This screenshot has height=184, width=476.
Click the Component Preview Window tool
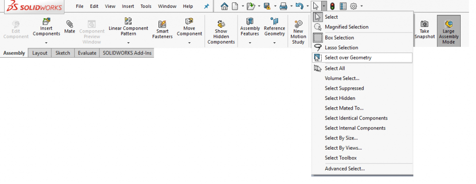[x=92, y=32]
